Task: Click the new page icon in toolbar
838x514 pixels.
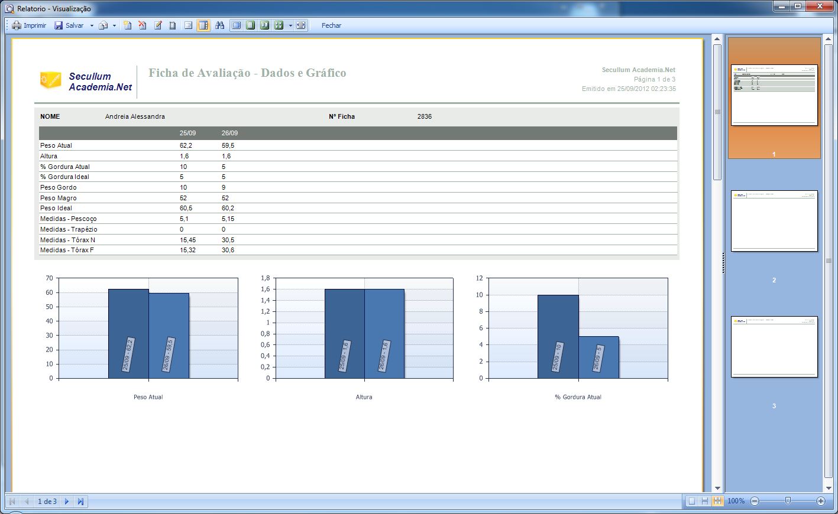Action: pos(127,25)
